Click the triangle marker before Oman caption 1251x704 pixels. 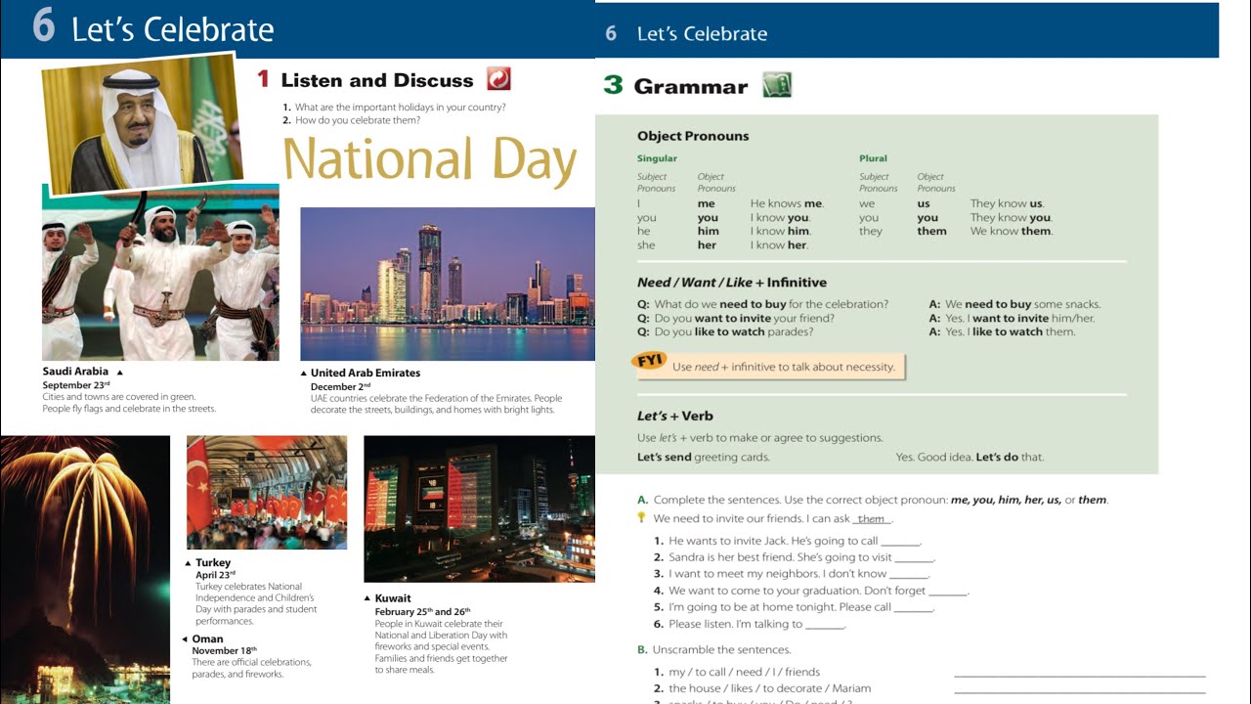tap(185, 639)
